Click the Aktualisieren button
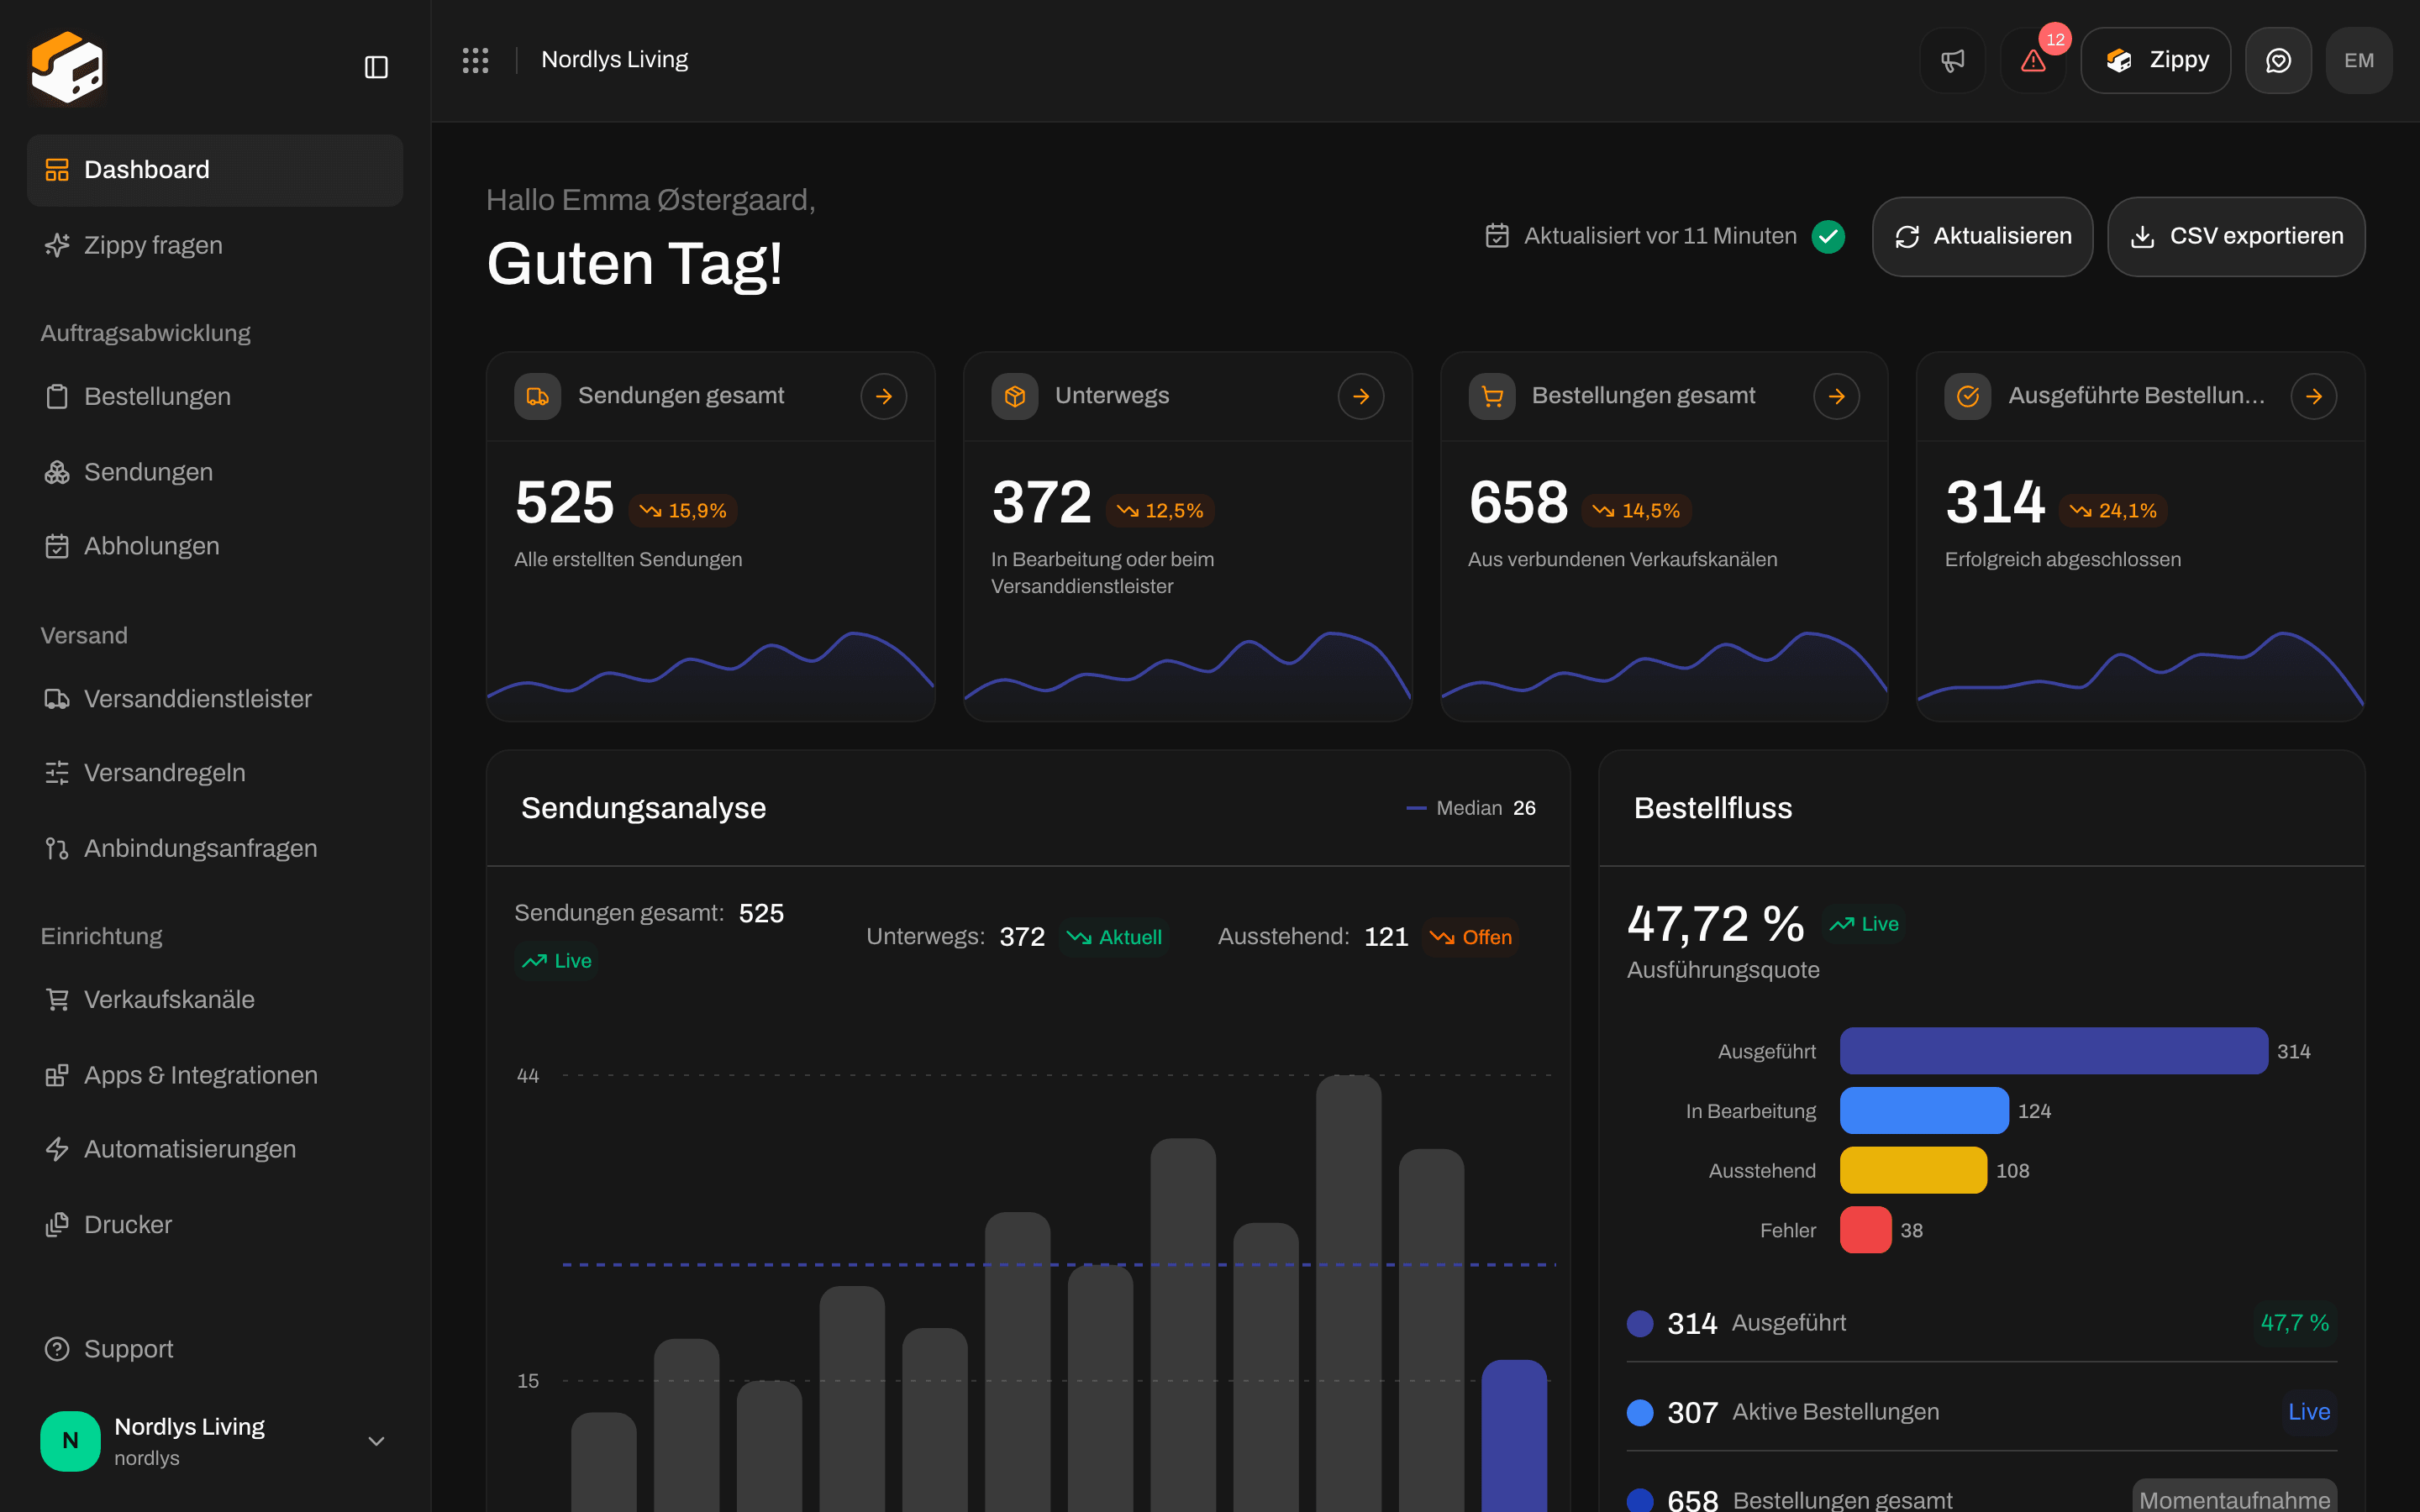The height and width of the screenshot is (1512, 2420). 1982,236
